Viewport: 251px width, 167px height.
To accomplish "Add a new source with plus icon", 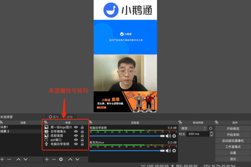I will tap(47, 159).
